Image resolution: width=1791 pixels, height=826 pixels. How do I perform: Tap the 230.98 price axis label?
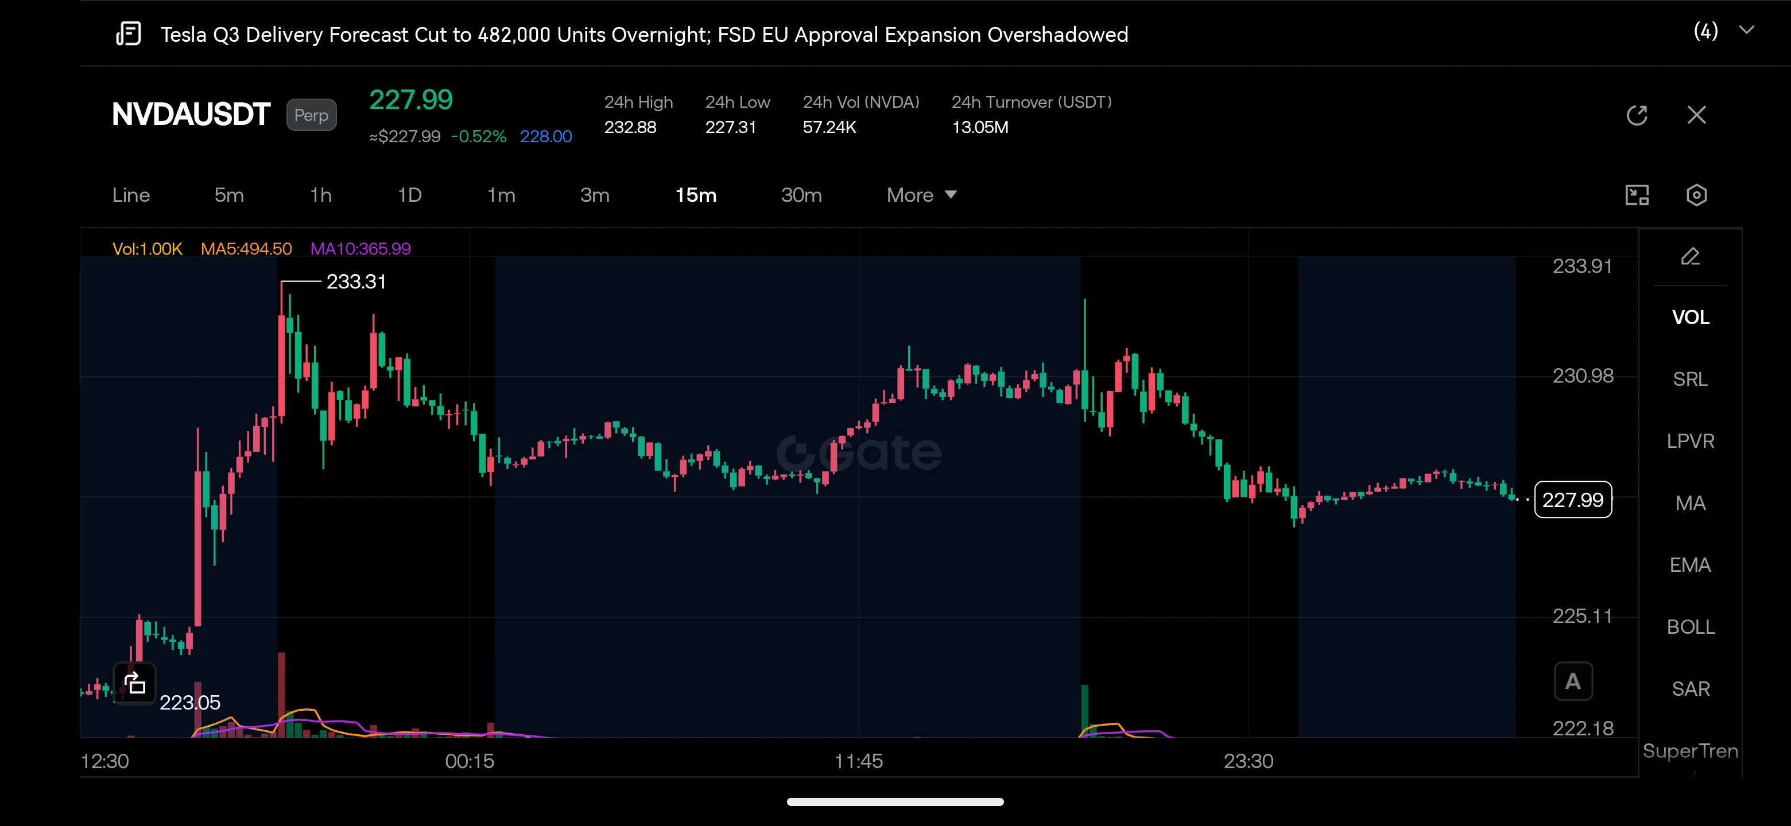click(x=1583, y=376)
